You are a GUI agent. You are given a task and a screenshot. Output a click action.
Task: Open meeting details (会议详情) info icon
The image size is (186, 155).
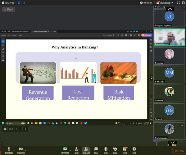(x=3, y=3)
